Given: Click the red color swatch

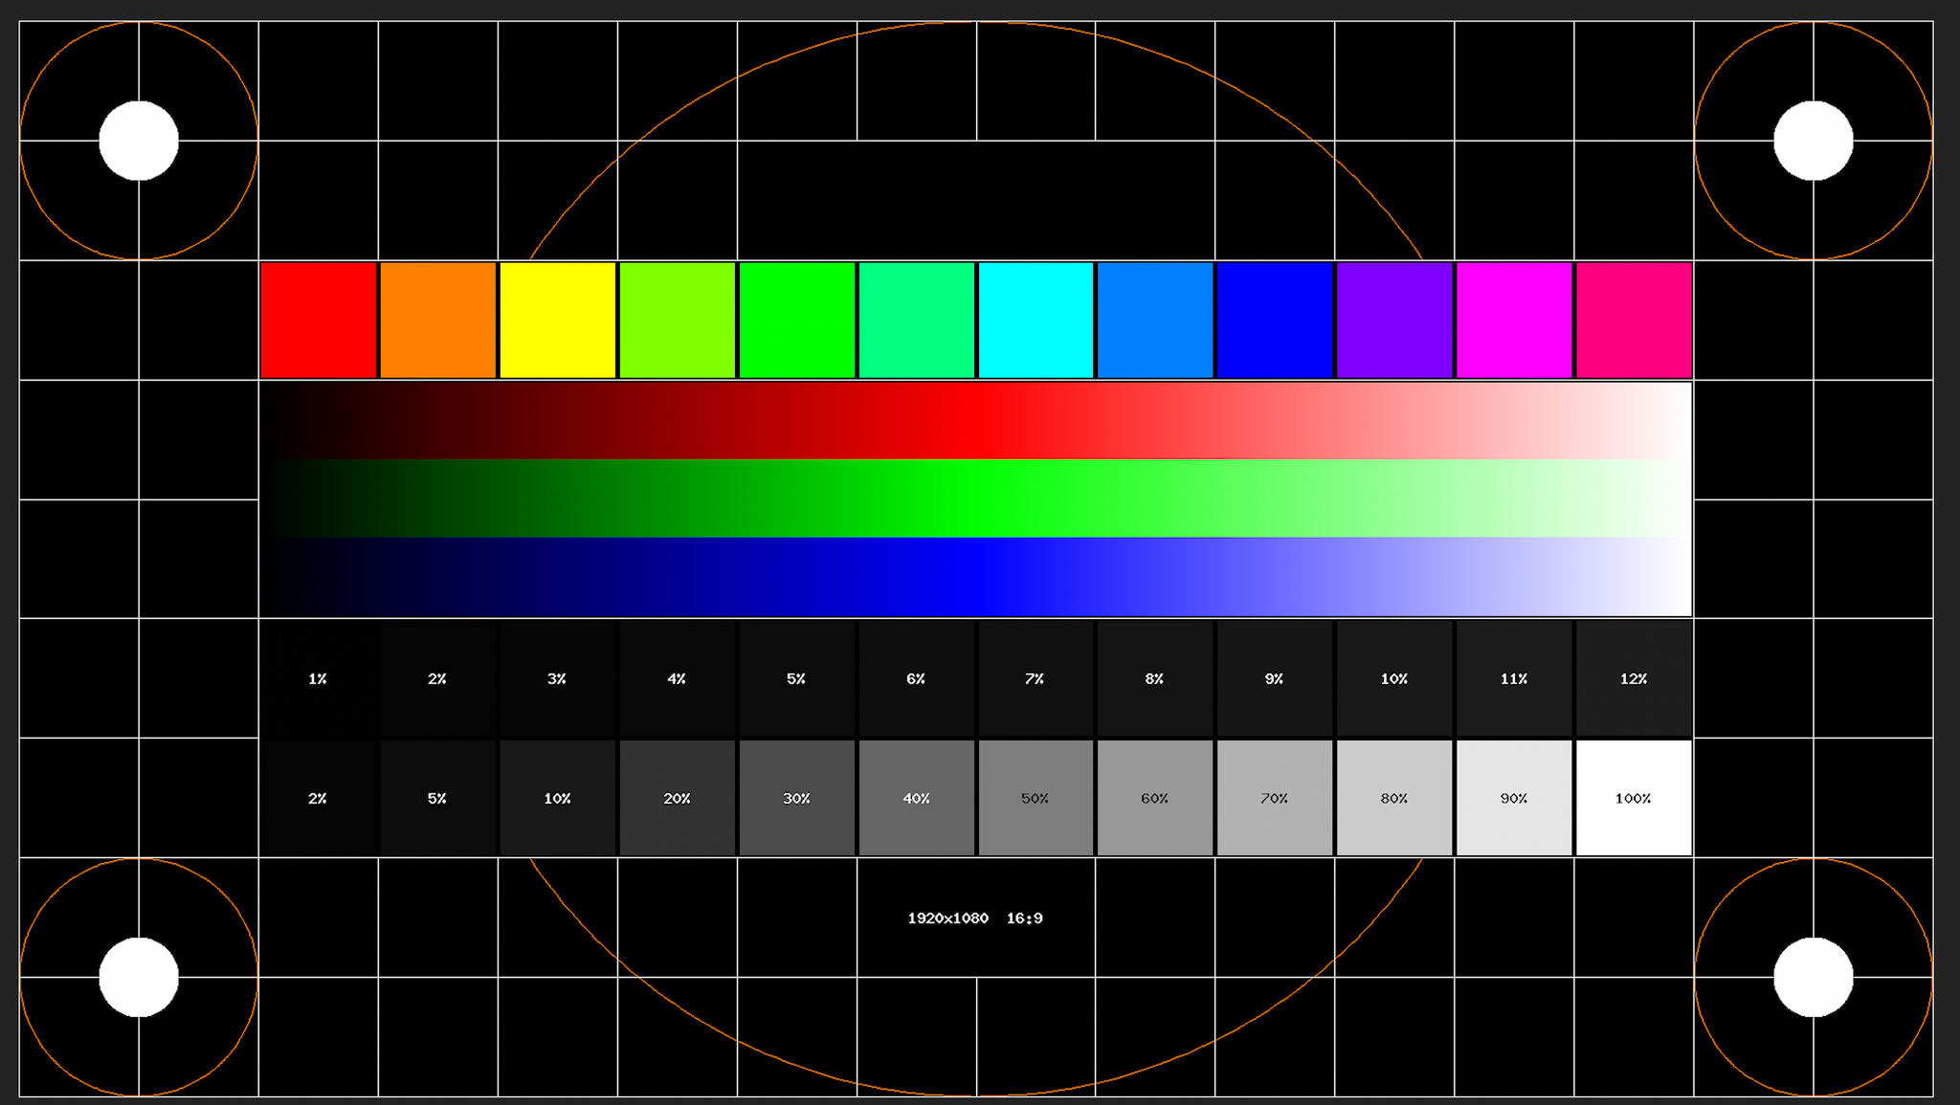Looking at the screenshot, I should coord(318,320).
